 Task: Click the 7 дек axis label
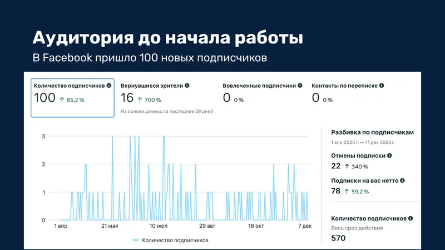(x=305, y=226)
